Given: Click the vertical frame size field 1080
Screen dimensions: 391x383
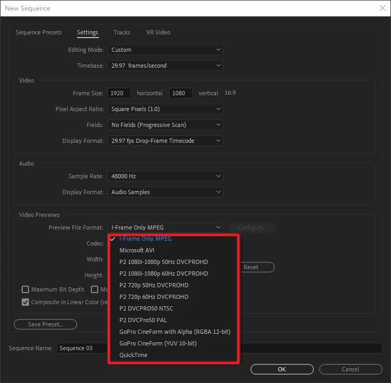Looking at the screenshot, I should (181, 93).
